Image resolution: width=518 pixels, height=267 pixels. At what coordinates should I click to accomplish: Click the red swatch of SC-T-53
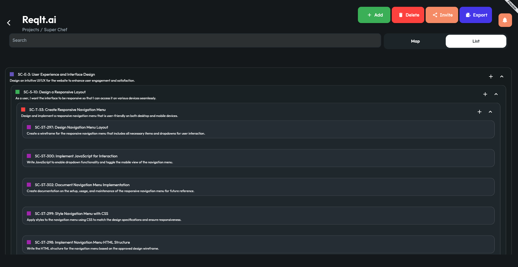pyautogui.click(x=23, y=109)
